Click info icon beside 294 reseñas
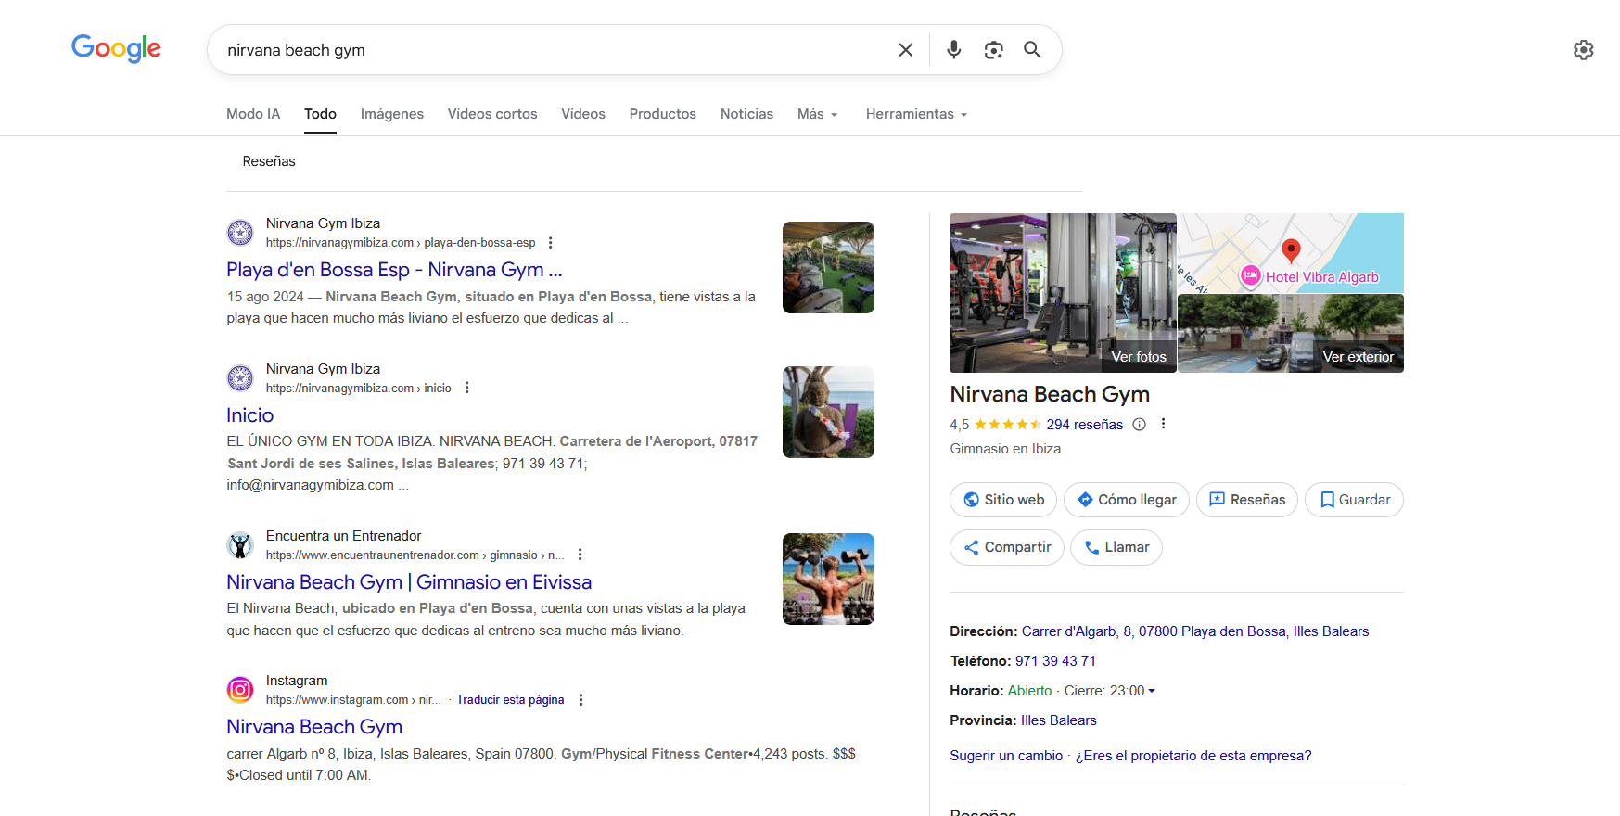Screen dimensions: 1620x816 pos(1139,425)
